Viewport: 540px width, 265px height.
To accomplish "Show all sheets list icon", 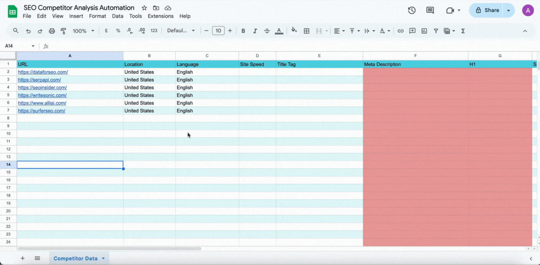I will pyautogui.click(x=37, y=258).
